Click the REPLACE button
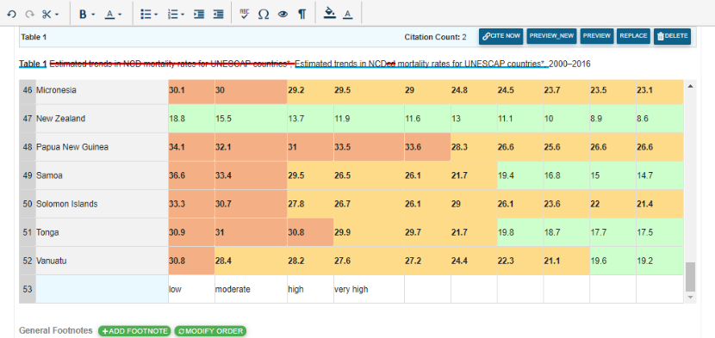This screenshot has width=715, height=338. 633,36
